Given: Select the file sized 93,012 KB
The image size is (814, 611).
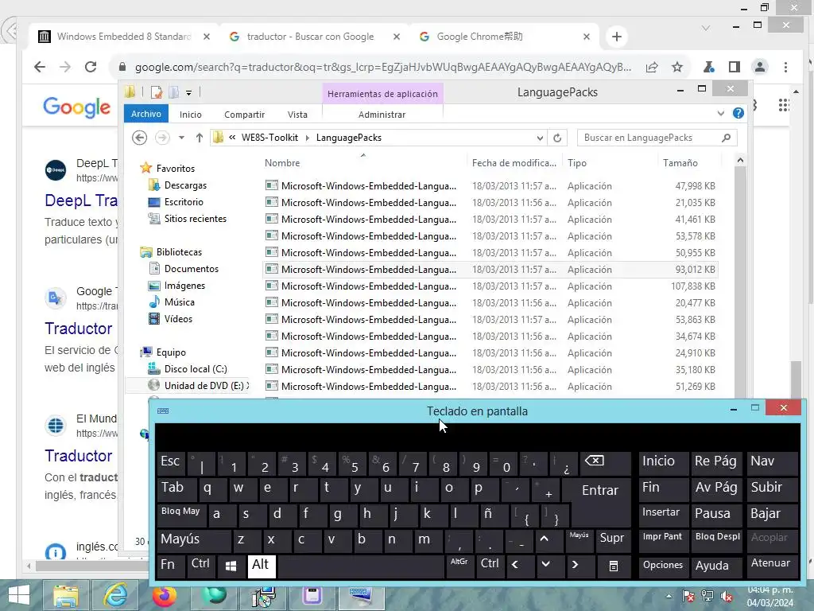Looking at the screenshot, I should tap(490, 270).
